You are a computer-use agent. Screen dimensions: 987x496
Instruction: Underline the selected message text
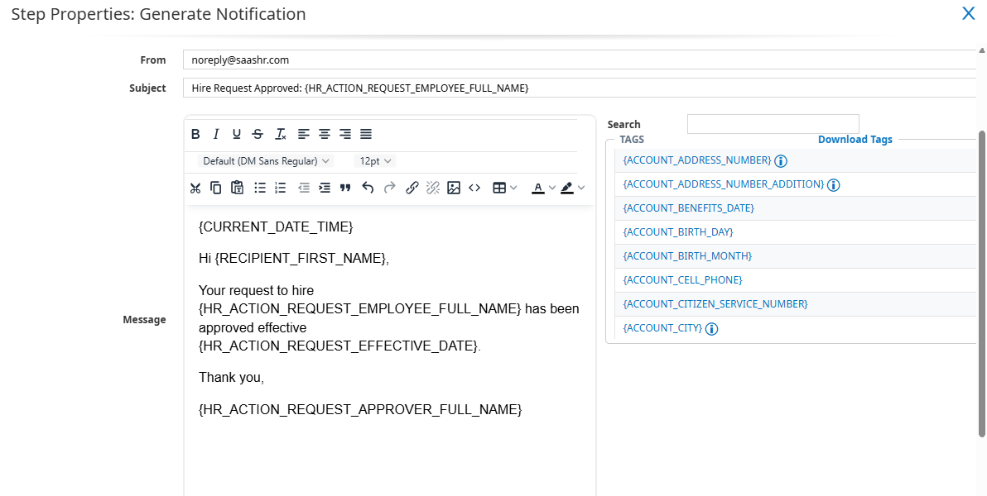tap(236, 133)
